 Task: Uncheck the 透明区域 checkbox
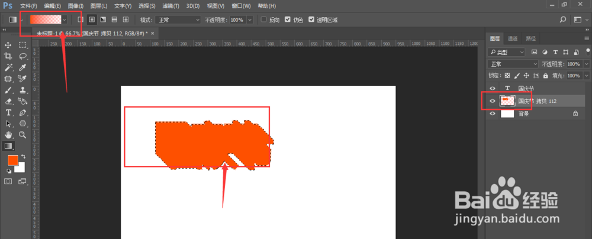click(311, 19)
